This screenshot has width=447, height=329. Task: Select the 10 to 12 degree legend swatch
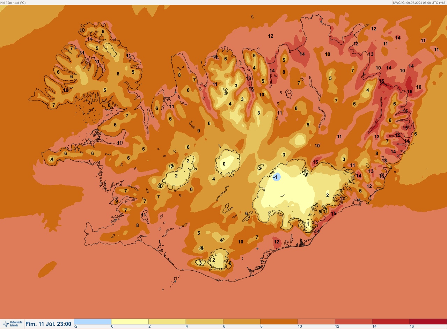[316, 321]
